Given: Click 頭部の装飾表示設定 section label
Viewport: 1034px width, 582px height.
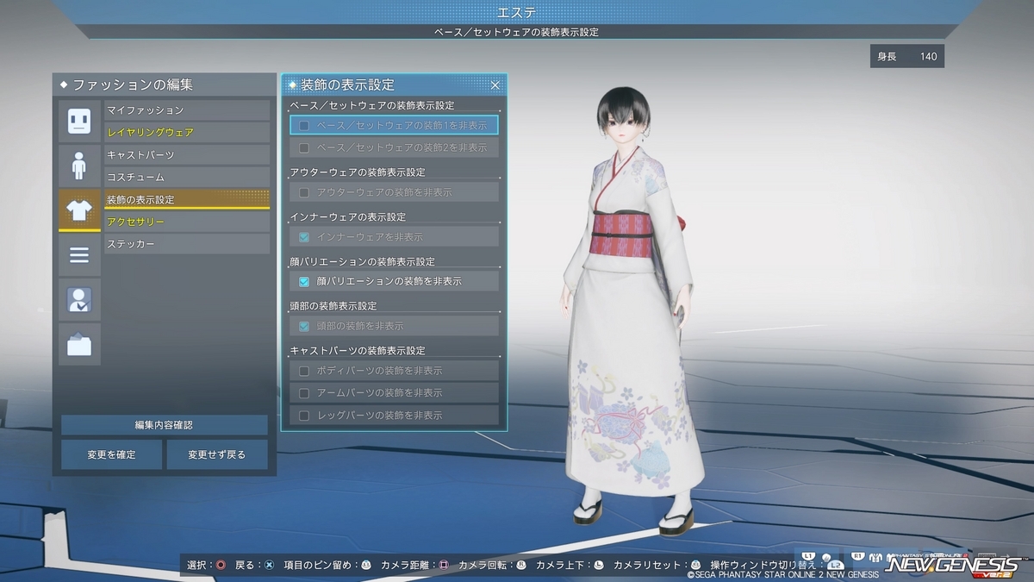Looking at the screenshot, I should coord(334,306).
